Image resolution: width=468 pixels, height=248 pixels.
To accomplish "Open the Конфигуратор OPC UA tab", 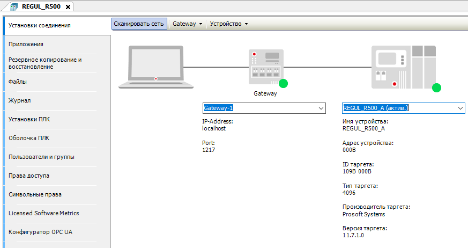I will 40,232.
